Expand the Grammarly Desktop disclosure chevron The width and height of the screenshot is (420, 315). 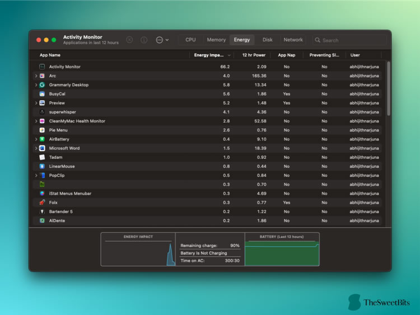coord(36,85)
